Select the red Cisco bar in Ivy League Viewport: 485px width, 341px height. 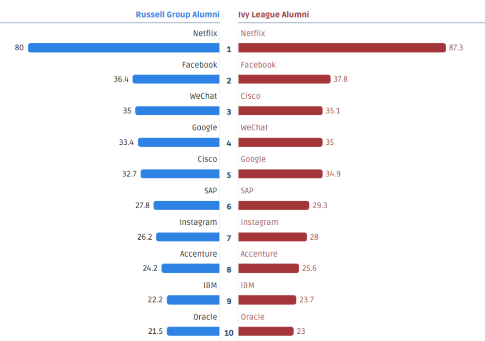[x=280, y=111]
